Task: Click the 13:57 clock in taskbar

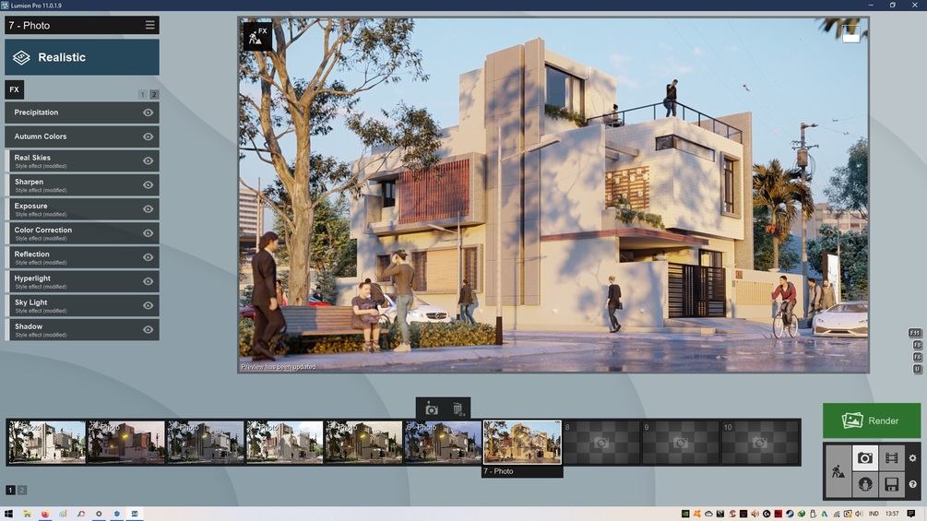Action: pos(892,514)
